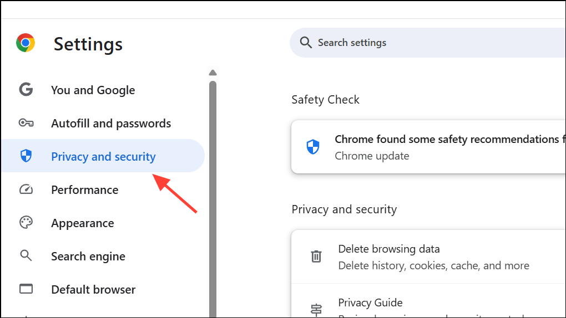This screenshot has height=318, width=566.
Task: Click the Google G icon
Action: tap(26, 90)
